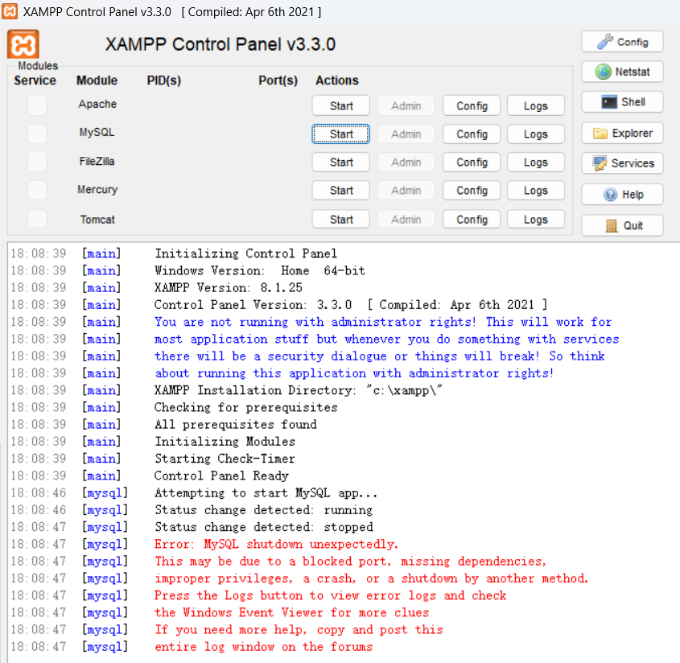680x663 pixels.
Task: Click the Service column header
Action: (x=35, y=80)
